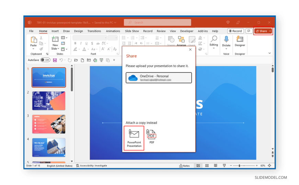
Task: Click the Clear All Formatting icon
Action: pos(115,49)
